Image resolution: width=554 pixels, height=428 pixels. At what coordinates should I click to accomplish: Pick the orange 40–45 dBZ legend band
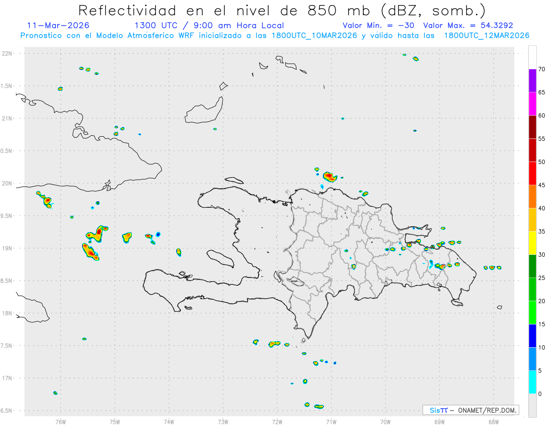(x=532, y=197)
